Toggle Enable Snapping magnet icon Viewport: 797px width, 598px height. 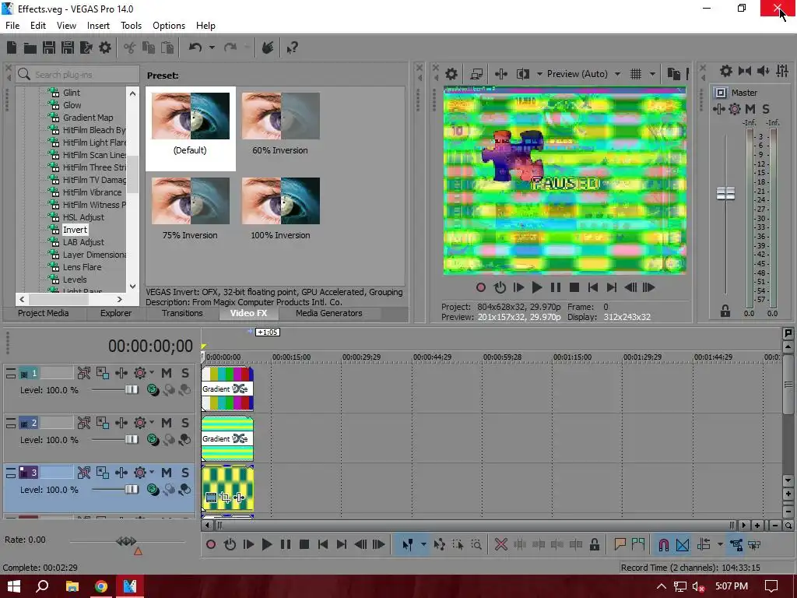tap(663, 544)
